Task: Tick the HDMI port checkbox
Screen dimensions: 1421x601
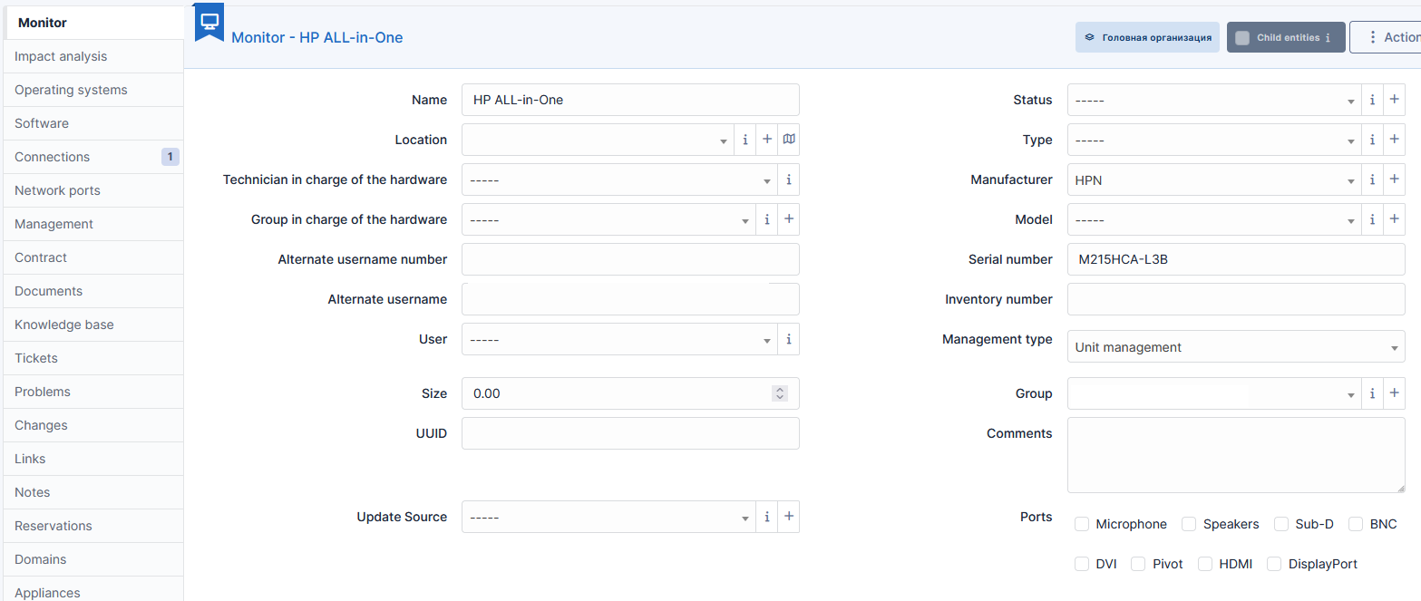Action: point(1205,564)
